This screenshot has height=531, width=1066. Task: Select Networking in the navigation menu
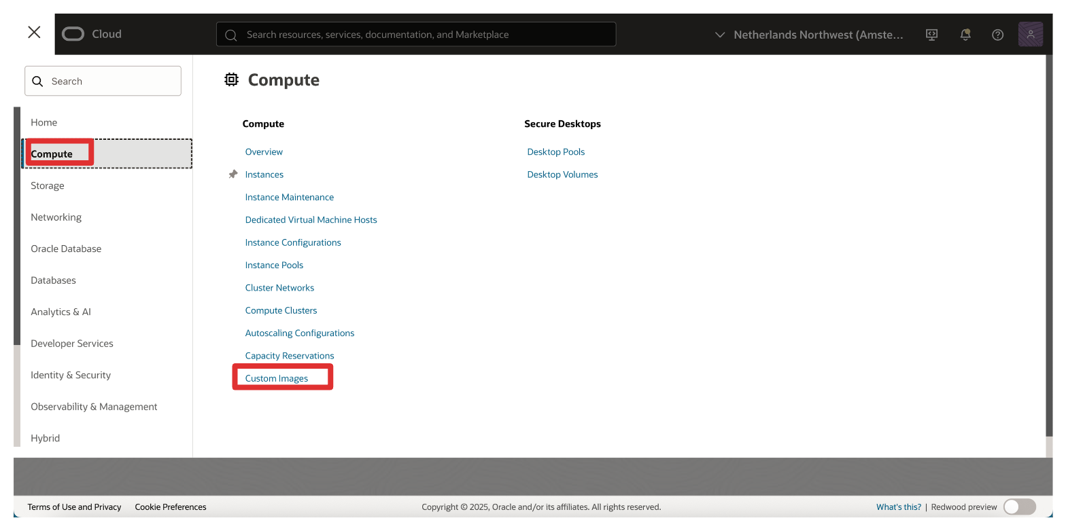56,217
